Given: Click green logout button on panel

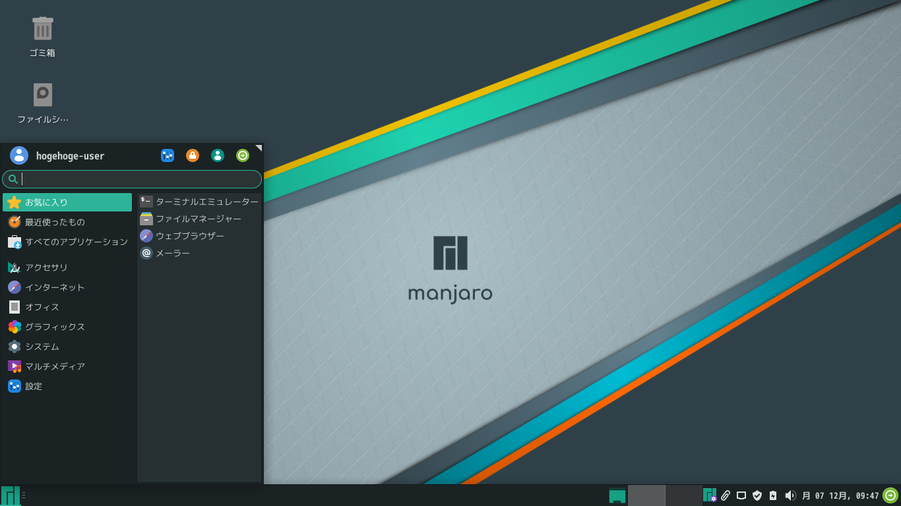Looking at the screenshot, I should click(x=890, y=495).
